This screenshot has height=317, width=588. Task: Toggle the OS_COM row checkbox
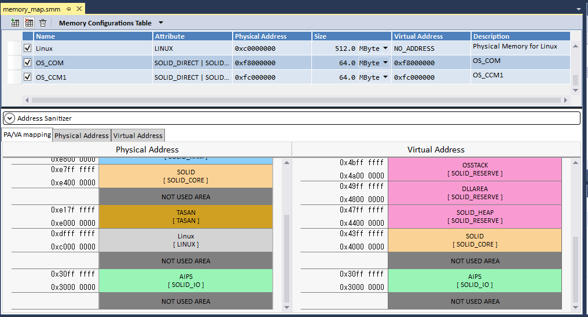[x=27, y=63]
